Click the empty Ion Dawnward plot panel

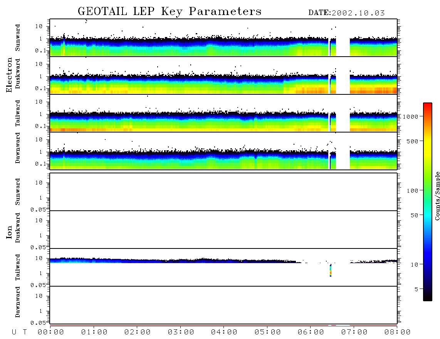point(223,305)
